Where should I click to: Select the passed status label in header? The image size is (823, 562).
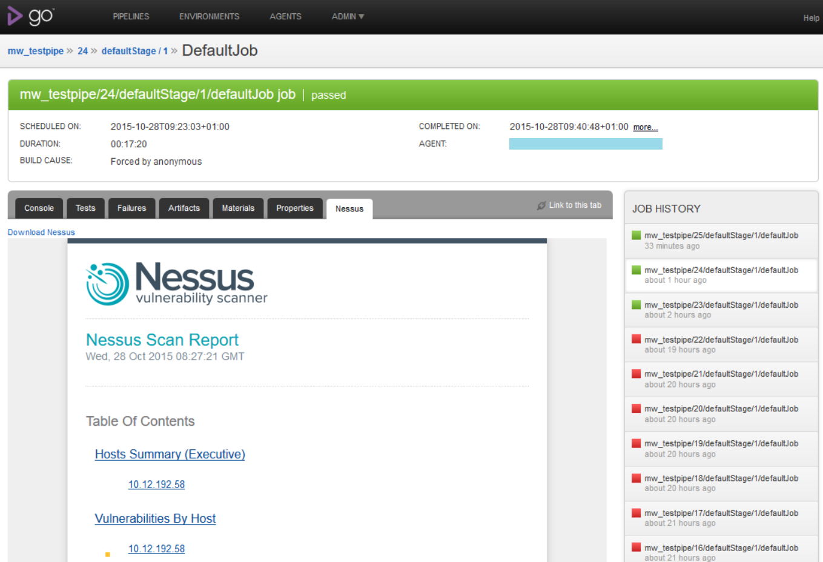329,95
